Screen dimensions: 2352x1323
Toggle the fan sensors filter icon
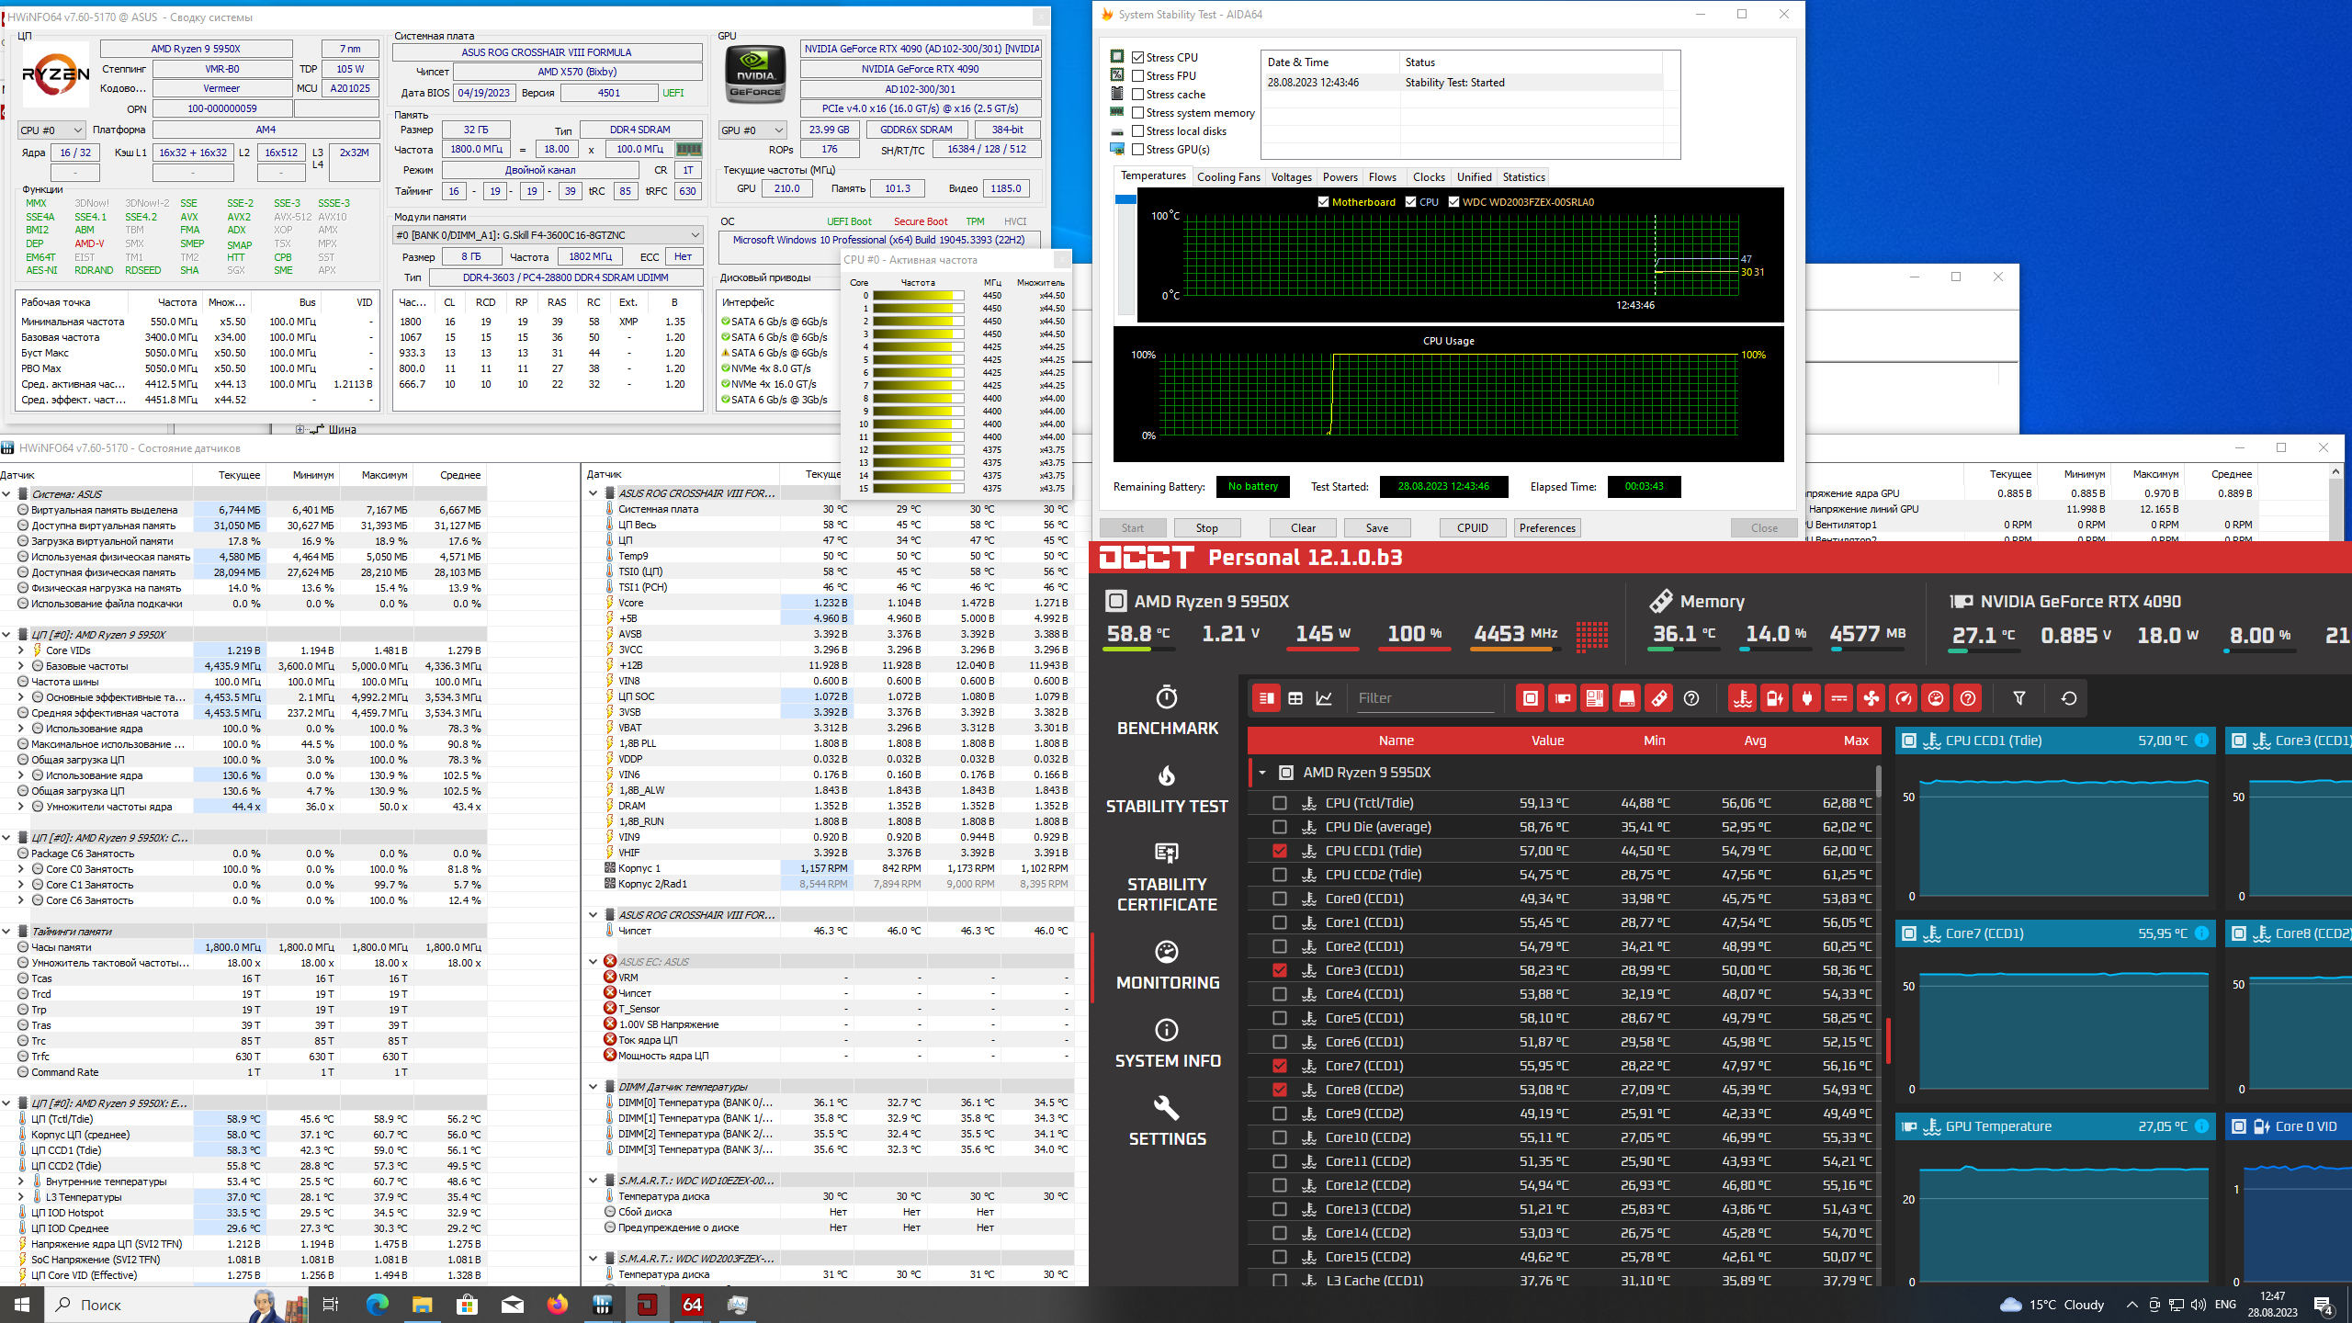(x=1871, y=698)
